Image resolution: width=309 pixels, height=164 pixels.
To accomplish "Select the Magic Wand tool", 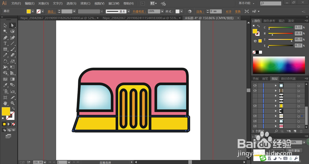I will click(5, 31).
